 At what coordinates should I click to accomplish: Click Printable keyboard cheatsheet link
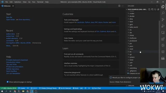coord(17,60)
